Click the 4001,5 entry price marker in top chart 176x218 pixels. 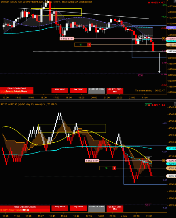click(171, 45)
